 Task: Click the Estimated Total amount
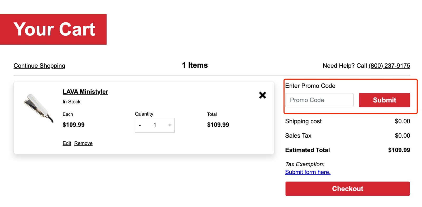click(399, 150)
